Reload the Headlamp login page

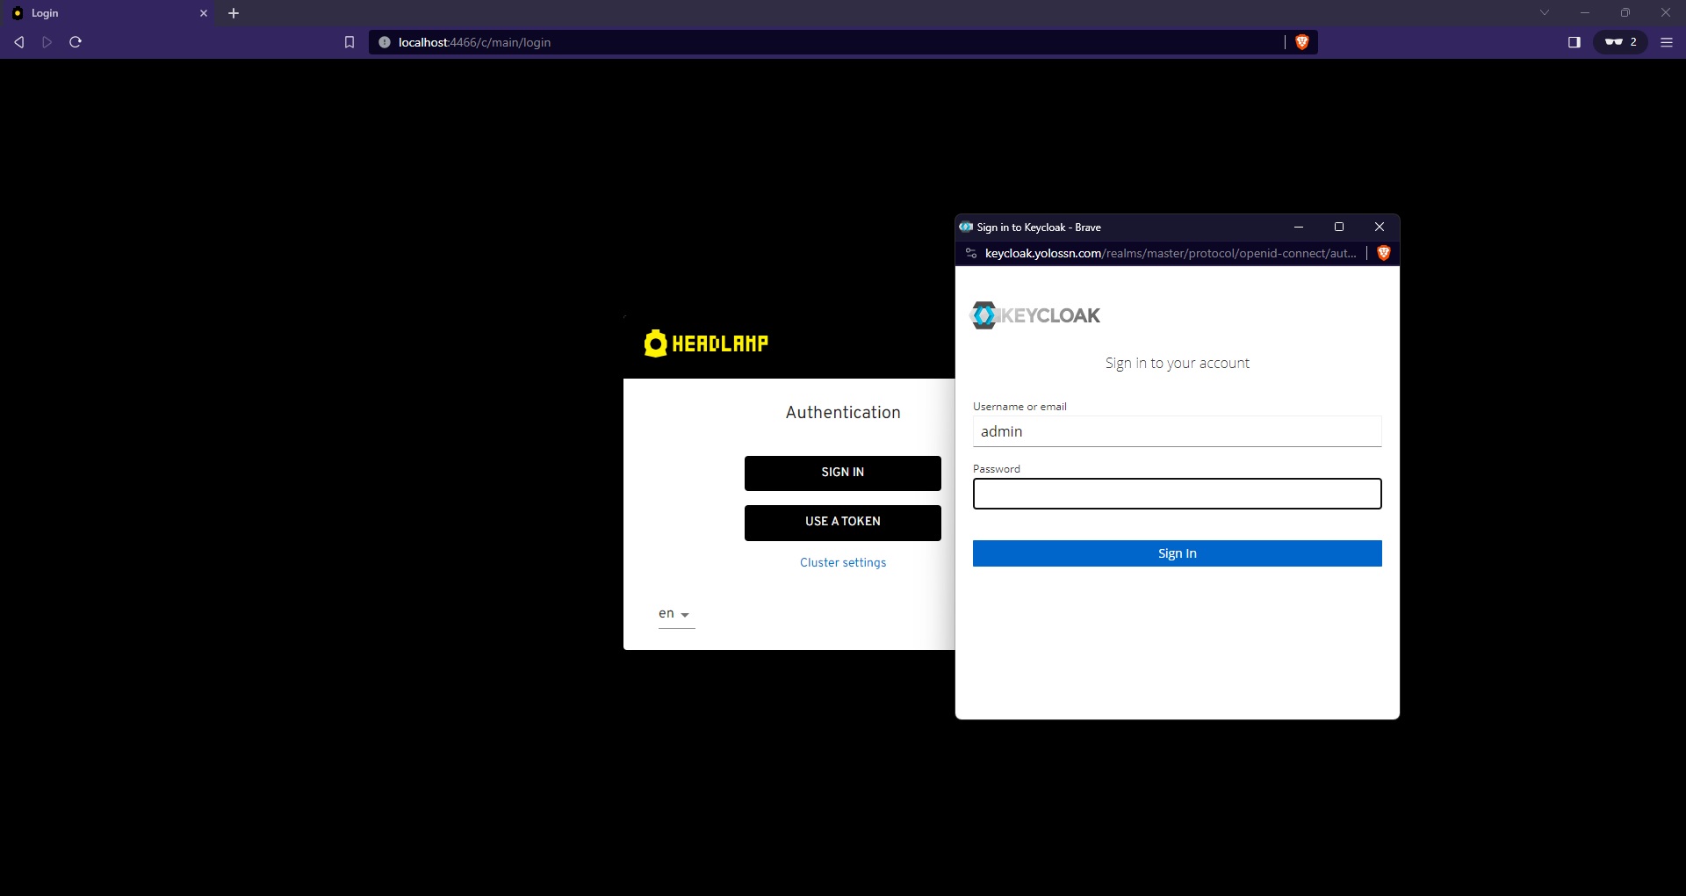pos(76,42)
